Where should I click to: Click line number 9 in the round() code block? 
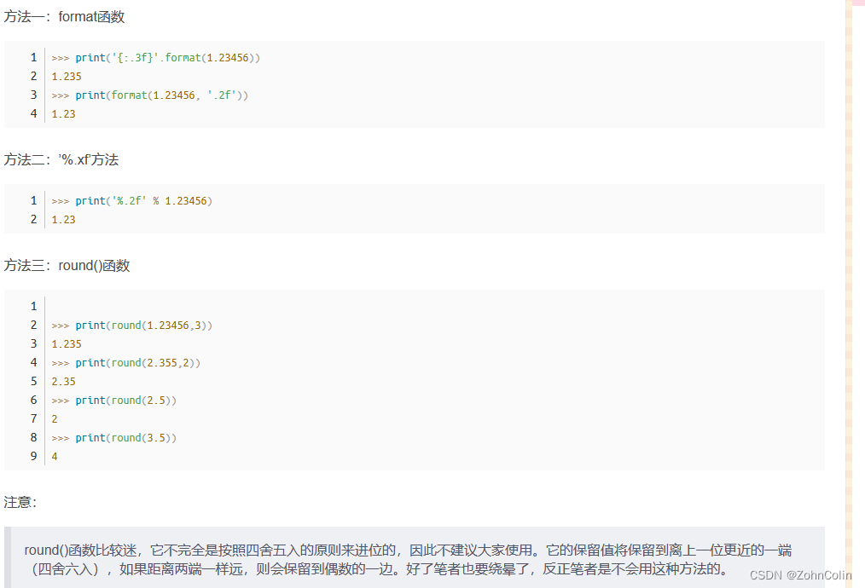pyautogui.click(x=33, y=456)
